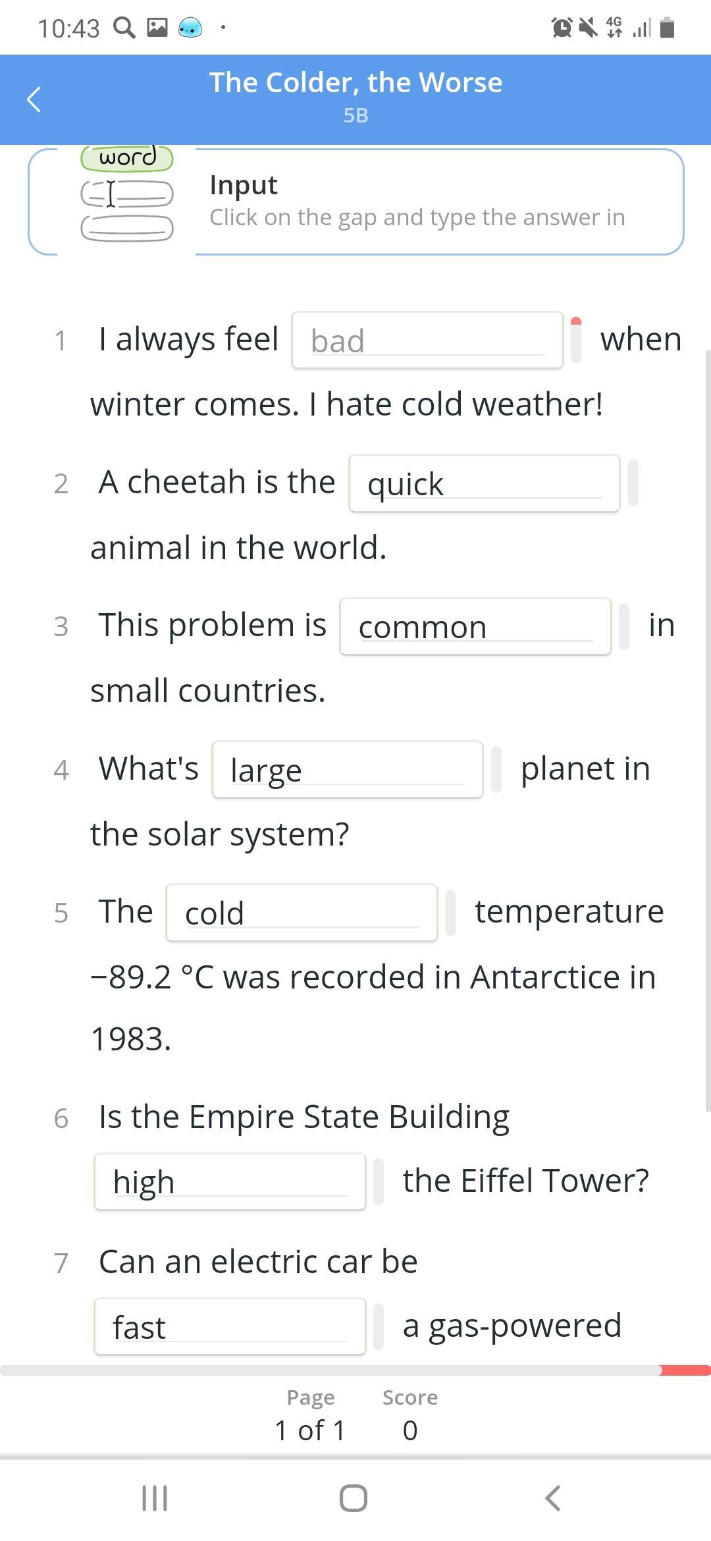Tap the image notification icon in status bar

pos(157,27)
